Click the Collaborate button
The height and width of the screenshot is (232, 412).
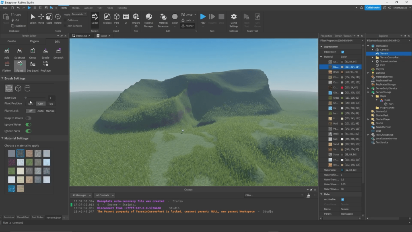[373, 8]
